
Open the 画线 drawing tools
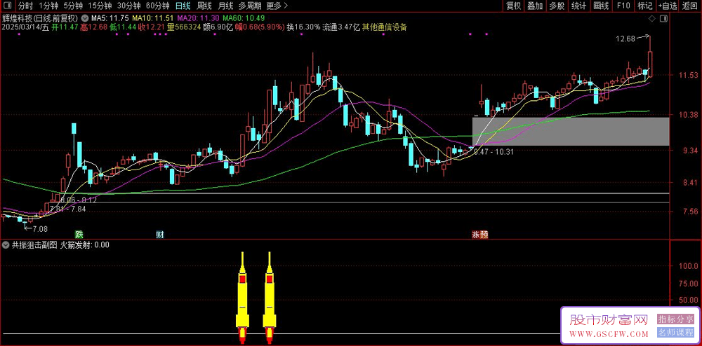601,6
